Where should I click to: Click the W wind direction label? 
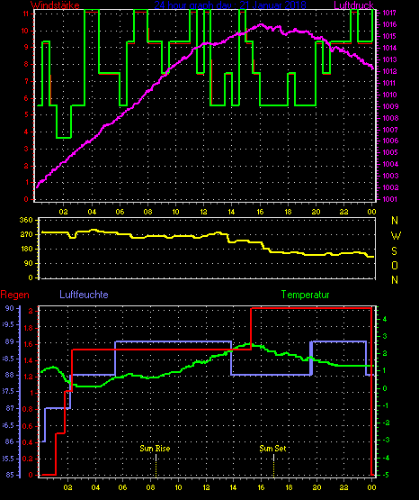click(x=396, y=236)
